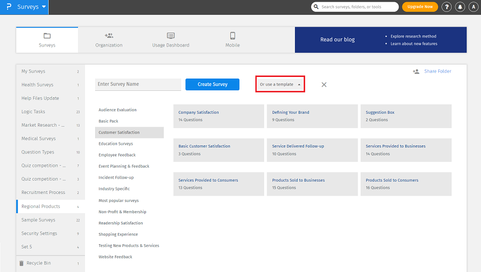
Task: Open the user account avatar icon
Action: [473, 7]
